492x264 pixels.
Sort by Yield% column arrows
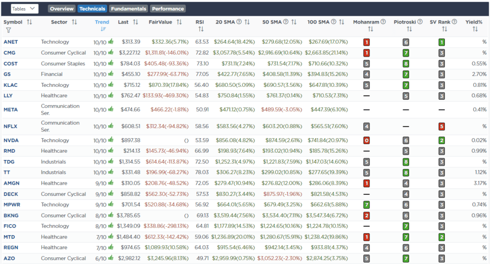[475, 29]
